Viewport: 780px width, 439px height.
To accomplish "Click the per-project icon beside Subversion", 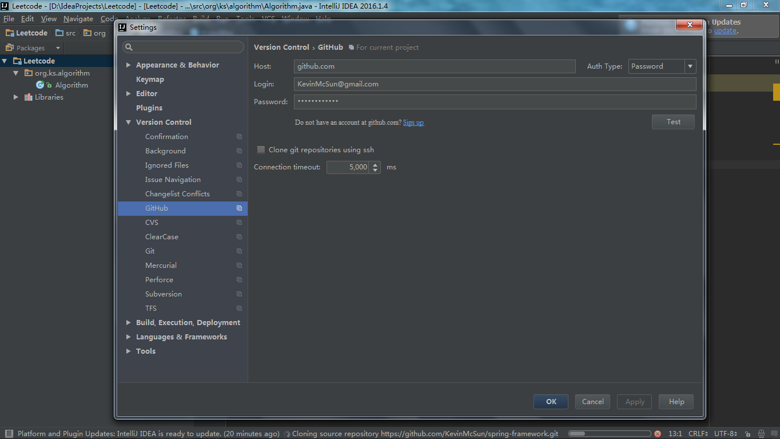I will pyautogui.click(x=240, y=294).
